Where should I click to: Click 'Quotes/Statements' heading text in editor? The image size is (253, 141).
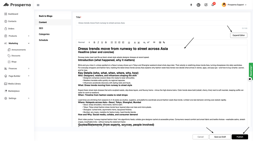116,125
